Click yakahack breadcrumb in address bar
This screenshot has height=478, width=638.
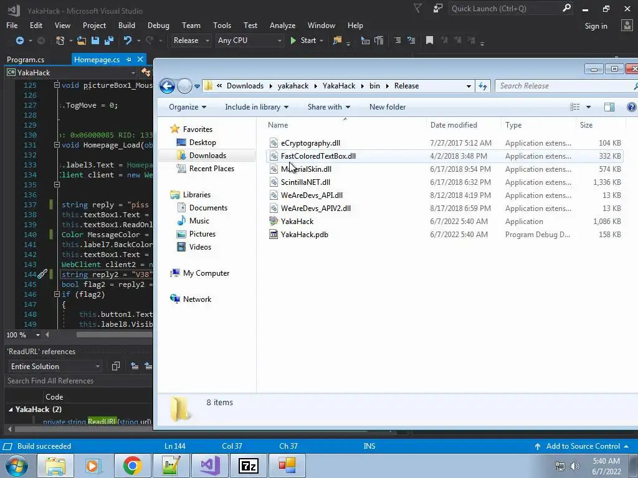pyautogui.click(x=293, y=86)
